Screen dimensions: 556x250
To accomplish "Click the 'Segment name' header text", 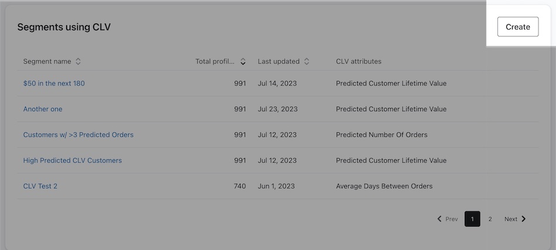I will [x=47, y=61].
